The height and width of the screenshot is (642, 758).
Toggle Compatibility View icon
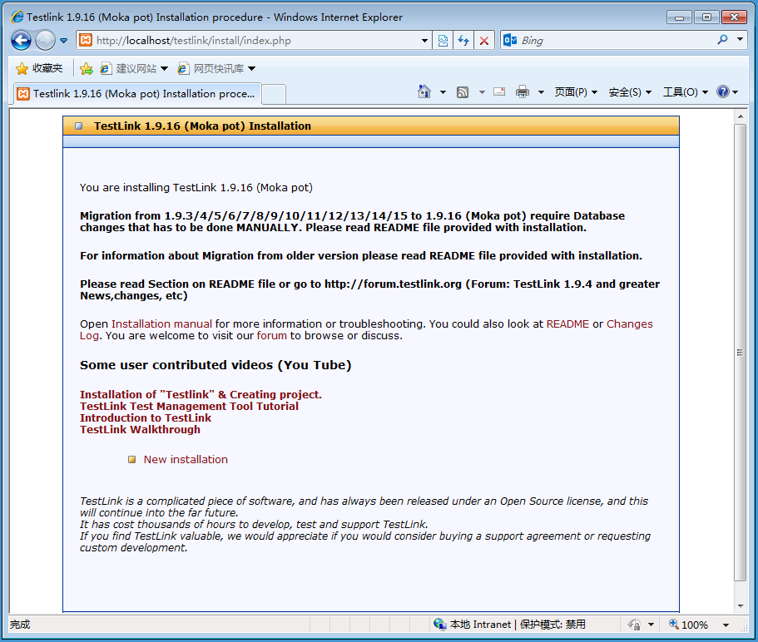(x=443, y=41)
